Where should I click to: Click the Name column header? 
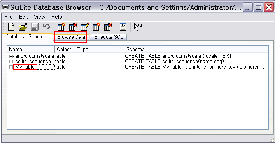pyautogui.click(x=31, y=50)
